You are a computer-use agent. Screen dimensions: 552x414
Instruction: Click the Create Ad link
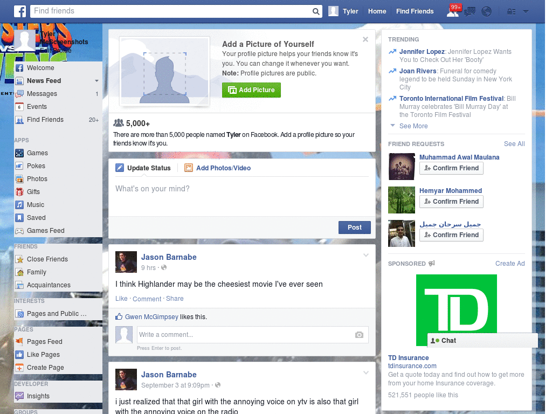510,264
